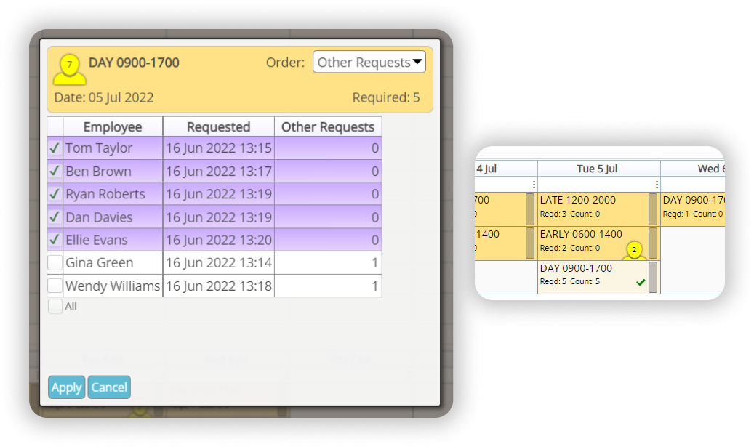Check the checkbox for Gina Green
754x447 pixels.
click(x=55, y=262)
